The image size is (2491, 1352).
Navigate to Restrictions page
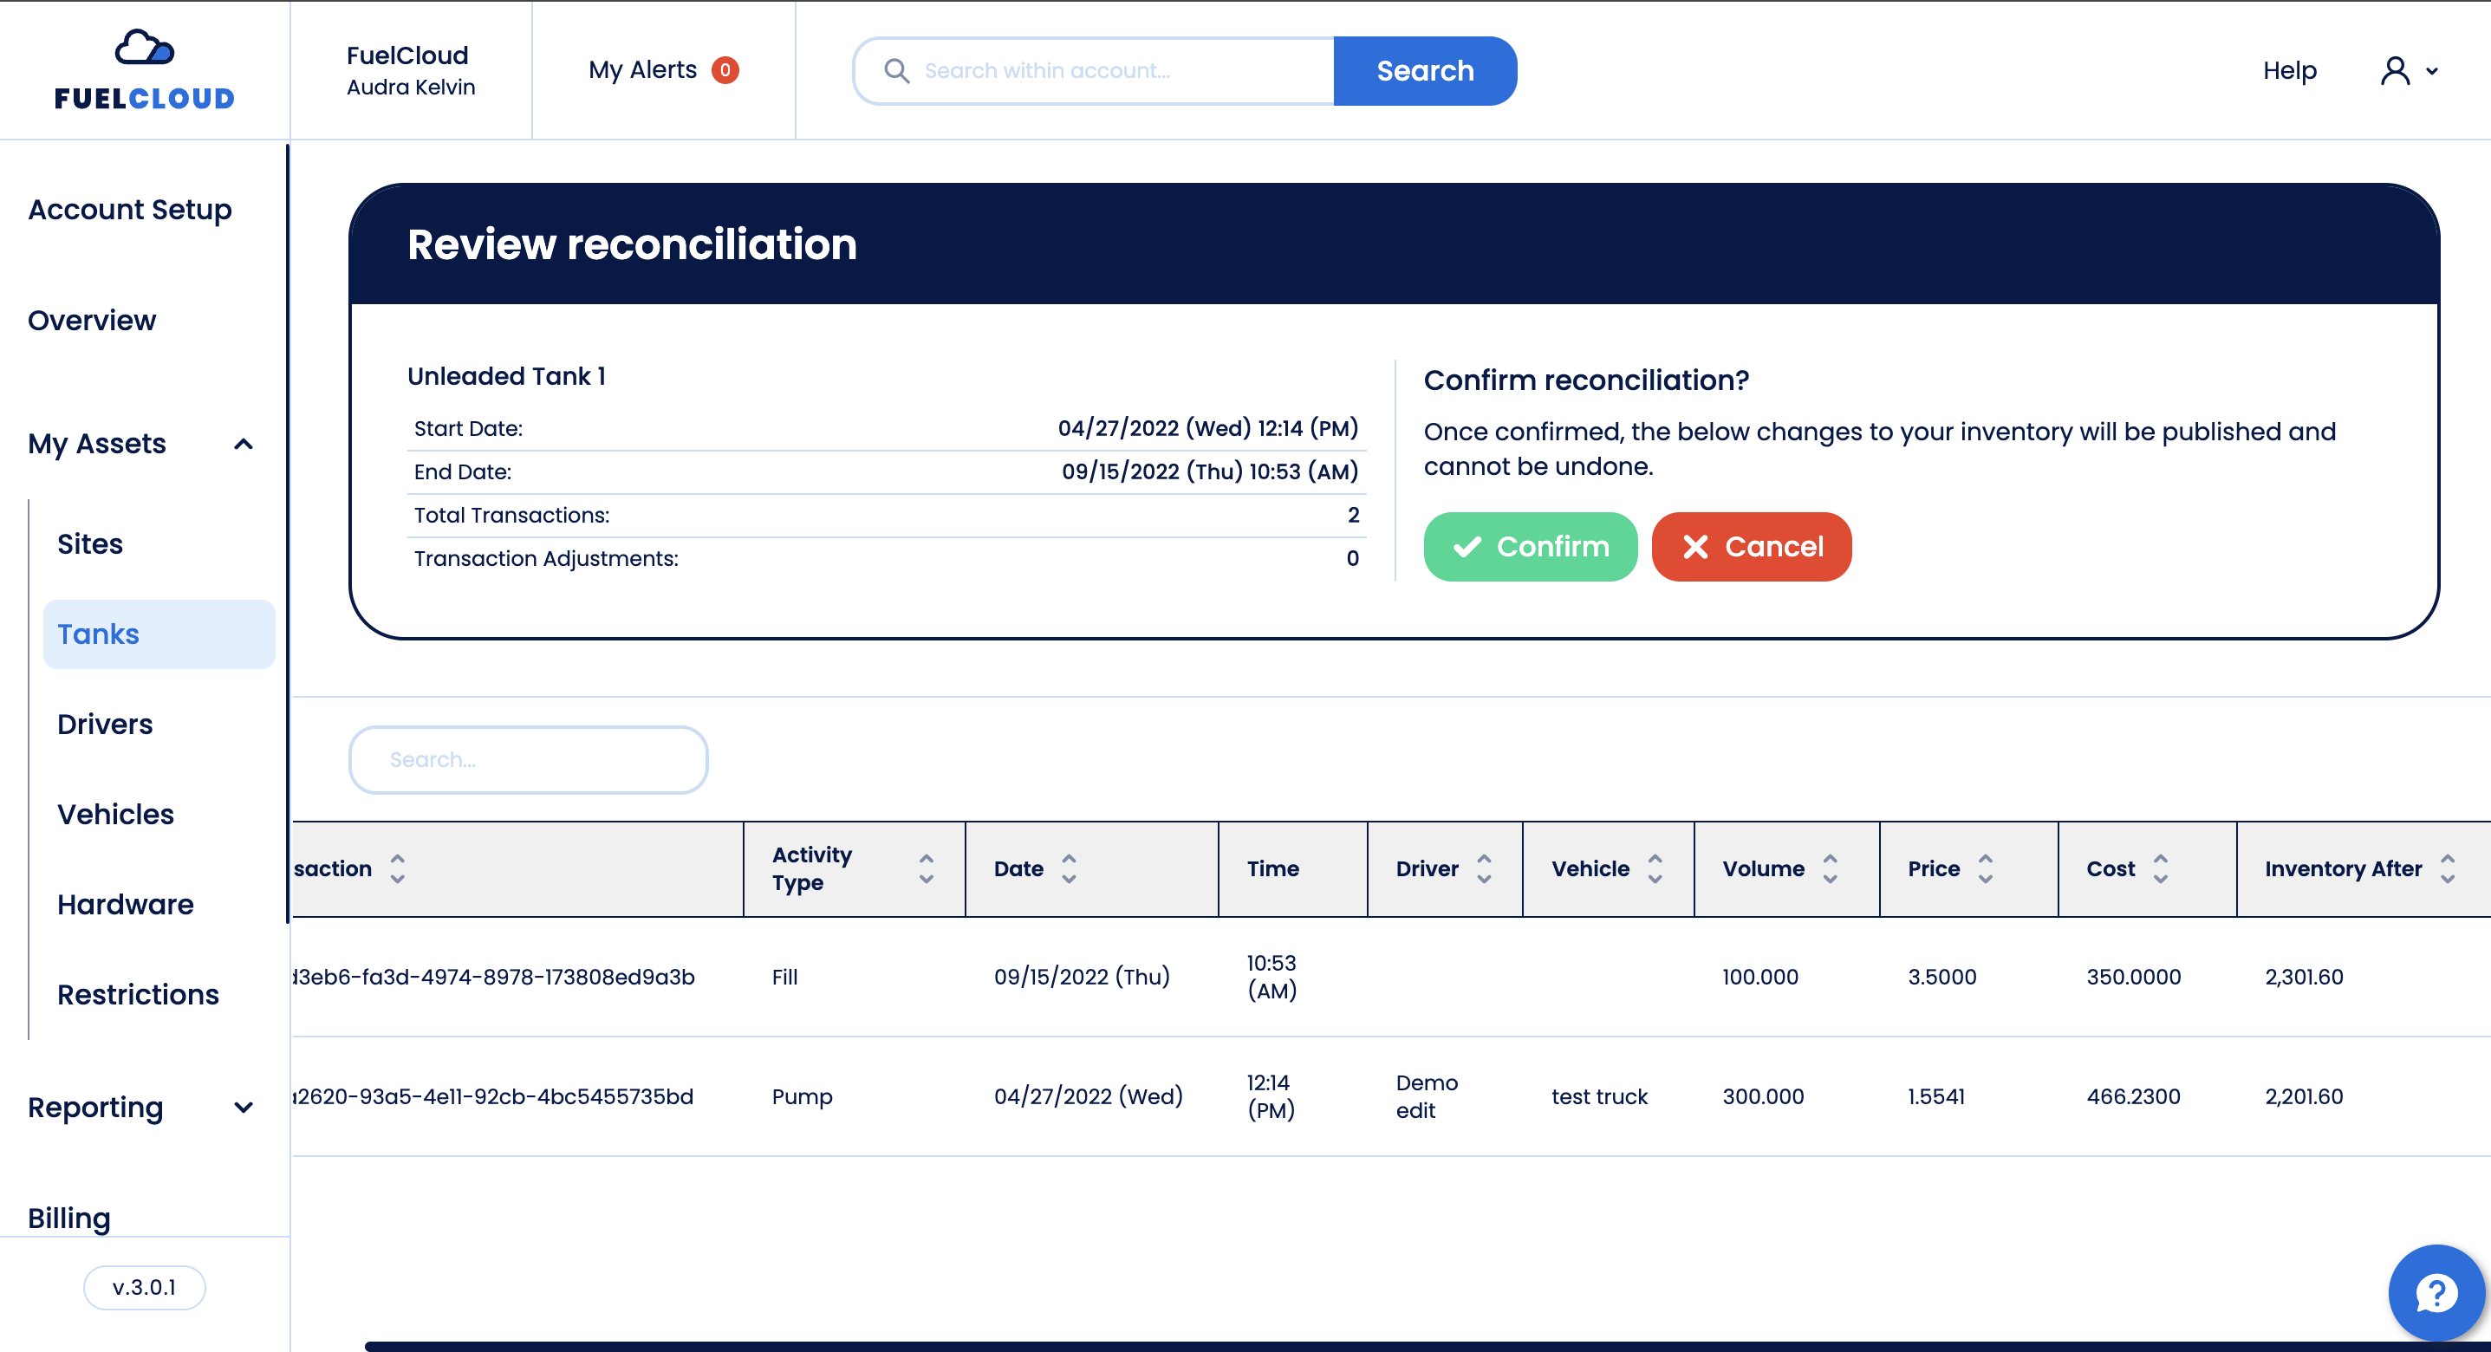pyautogui.click(x=137, y=994)
